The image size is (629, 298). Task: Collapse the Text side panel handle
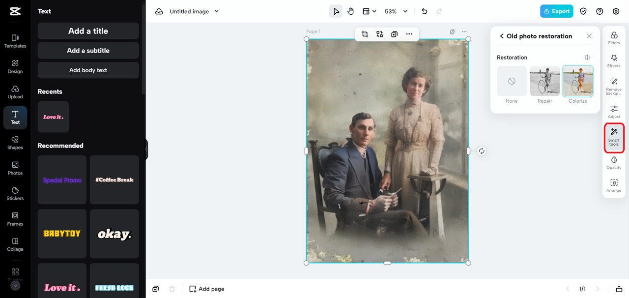click(146, 149)
